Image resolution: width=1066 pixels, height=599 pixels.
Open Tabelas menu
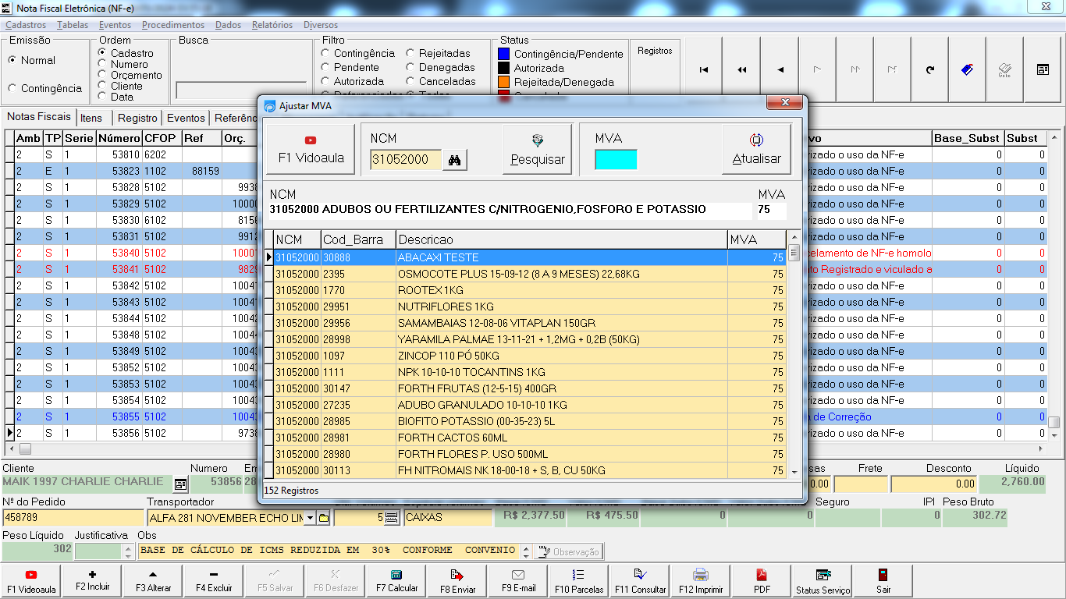(73, 25)
